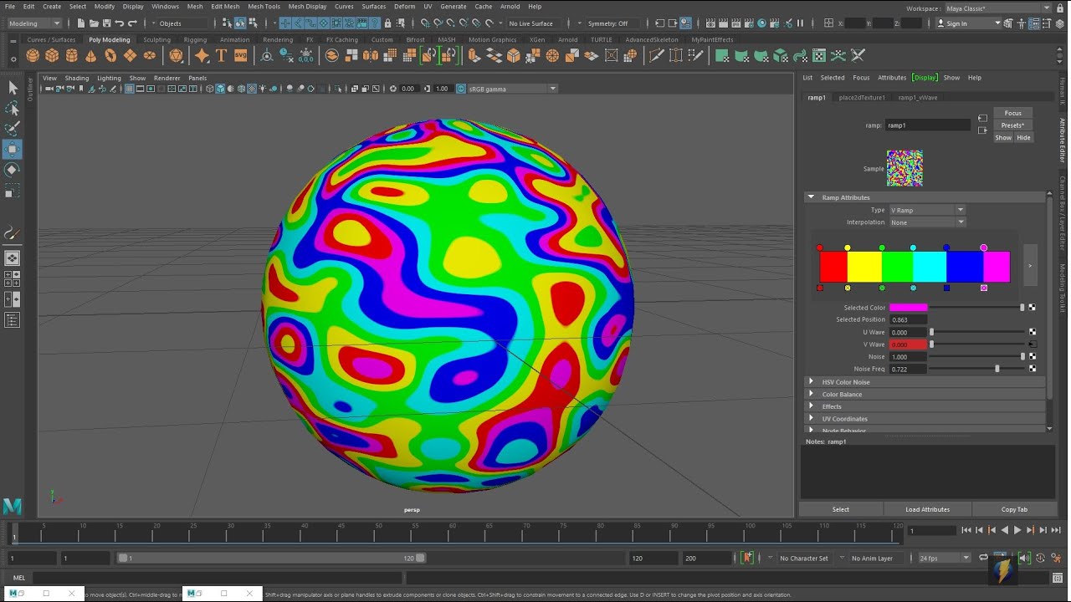Create a polygon cube from the shelf
This screenshot has height=602, width=1071.
coord(52,56)
